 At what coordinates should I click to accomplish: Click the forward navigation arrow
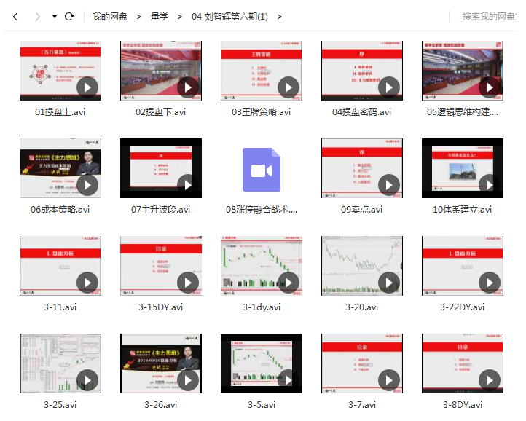(38, 16)
